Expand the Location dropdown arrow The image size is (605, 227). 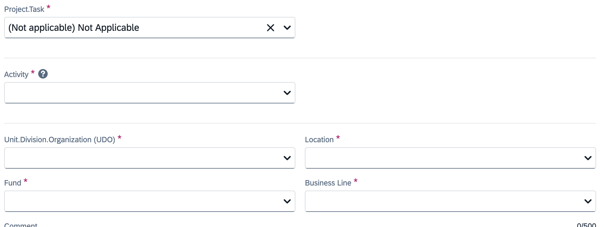[588, 158]
